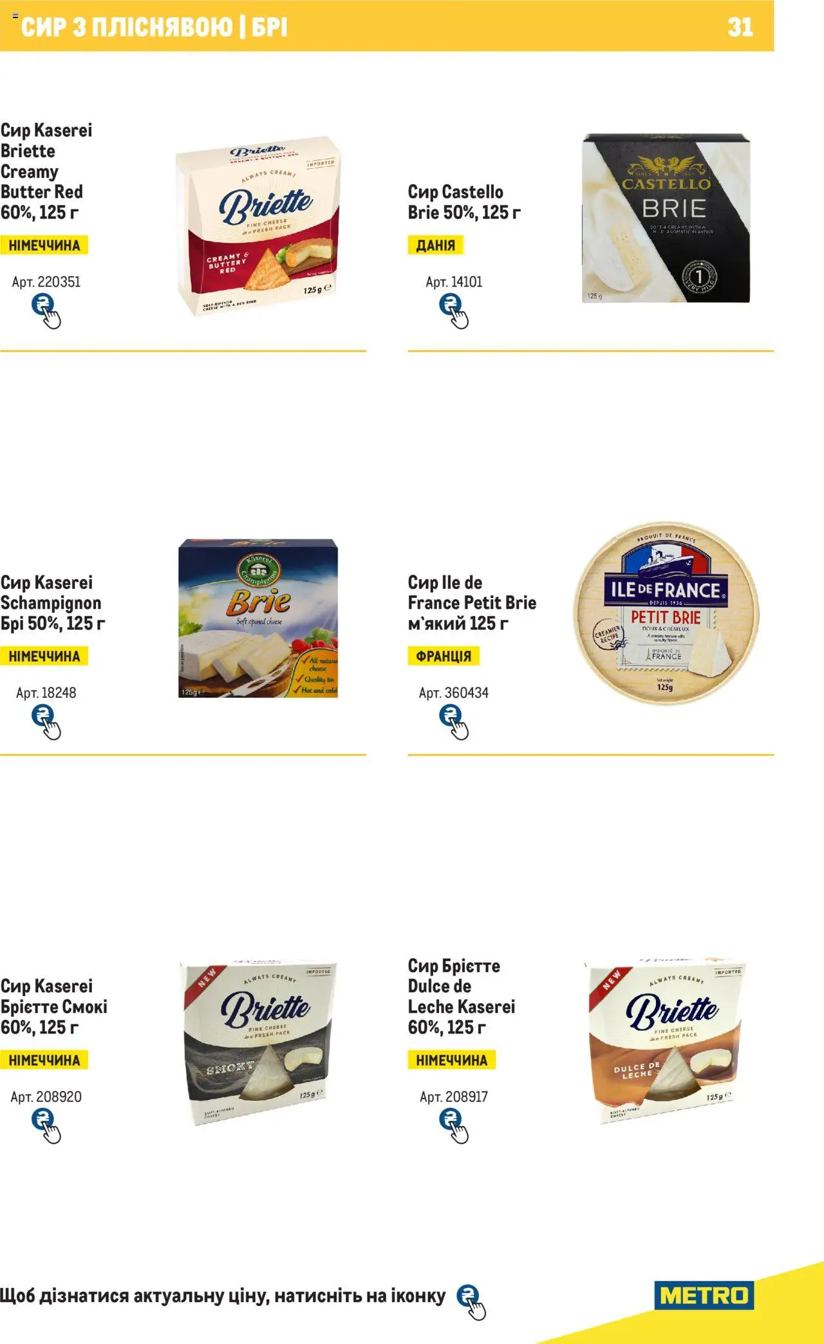Click price icon under Арт. 14101

[453, 311]
